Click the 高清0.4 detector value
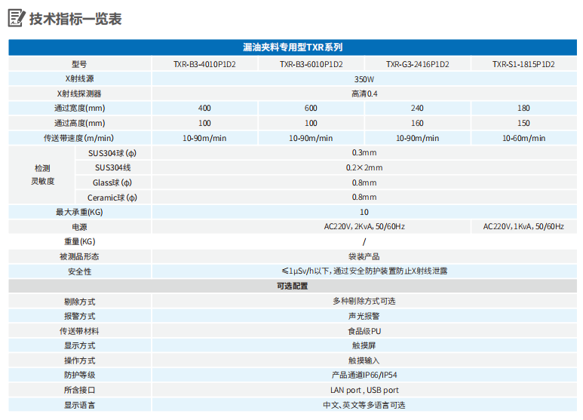 364,94
